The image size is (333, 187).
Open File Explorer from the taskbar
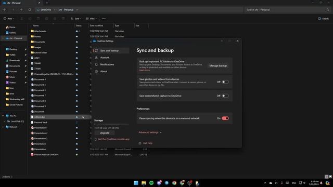(144, 183)
